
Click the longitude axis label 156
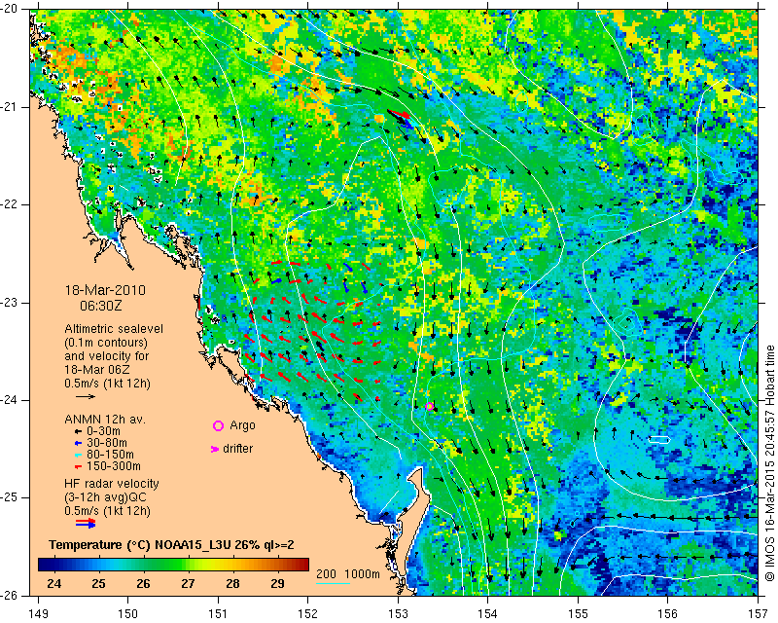(x=668, y=614)
